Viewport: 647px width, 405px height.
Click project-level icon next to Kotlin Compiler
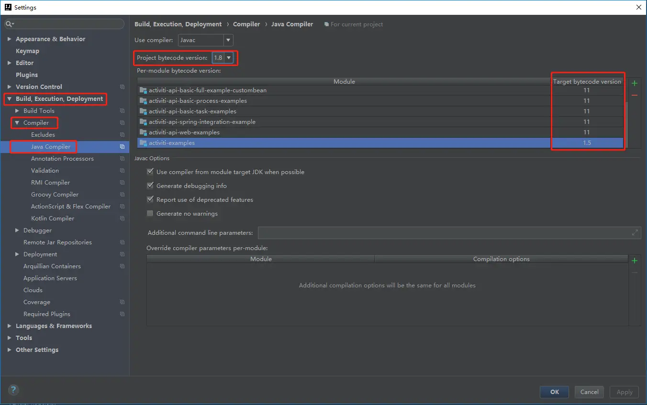[122, 219]
